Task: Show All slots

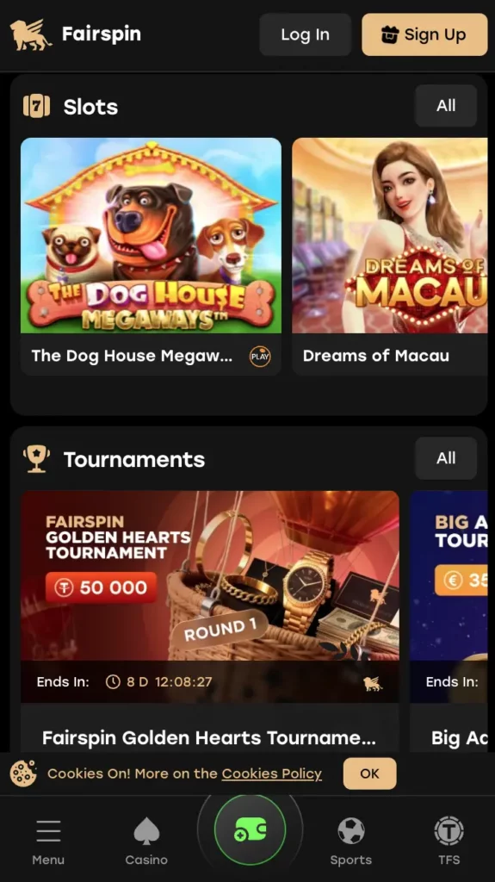Action: (446, 106)
